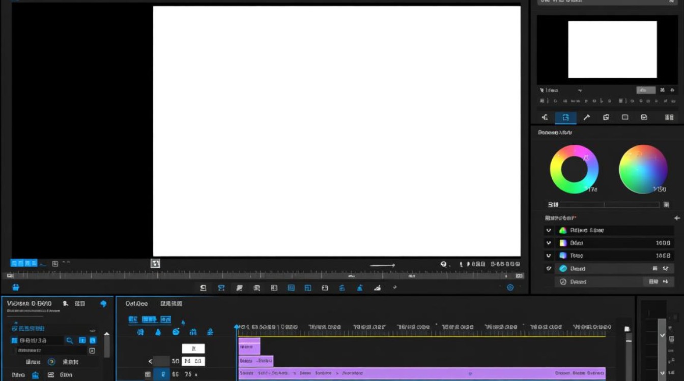Click the blue circle icon at the right end of the bar below the preview
The height and width of the screenshot is (381, 684).
coord(510,288)
